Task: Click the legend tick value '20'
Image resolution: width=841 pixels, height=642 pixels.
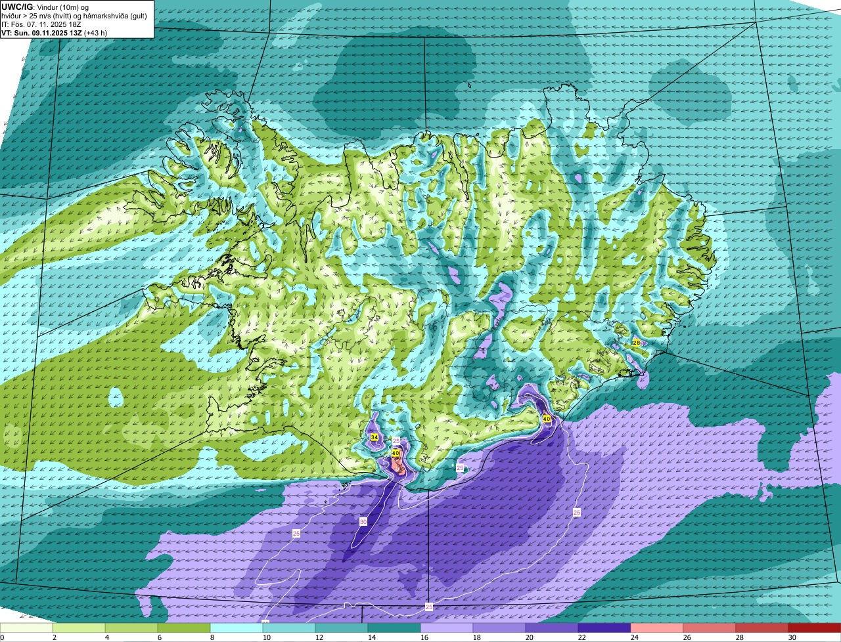Action: 529,637
